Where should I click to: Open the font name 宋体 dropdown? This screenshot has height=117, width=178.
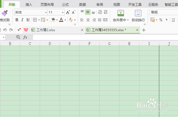click(x=46, y=12)
